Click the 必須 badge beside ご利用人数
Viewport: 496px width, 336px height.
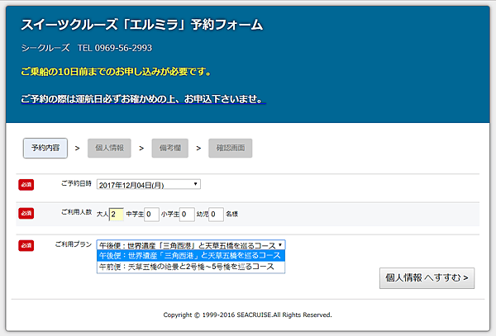pos(26,214)
